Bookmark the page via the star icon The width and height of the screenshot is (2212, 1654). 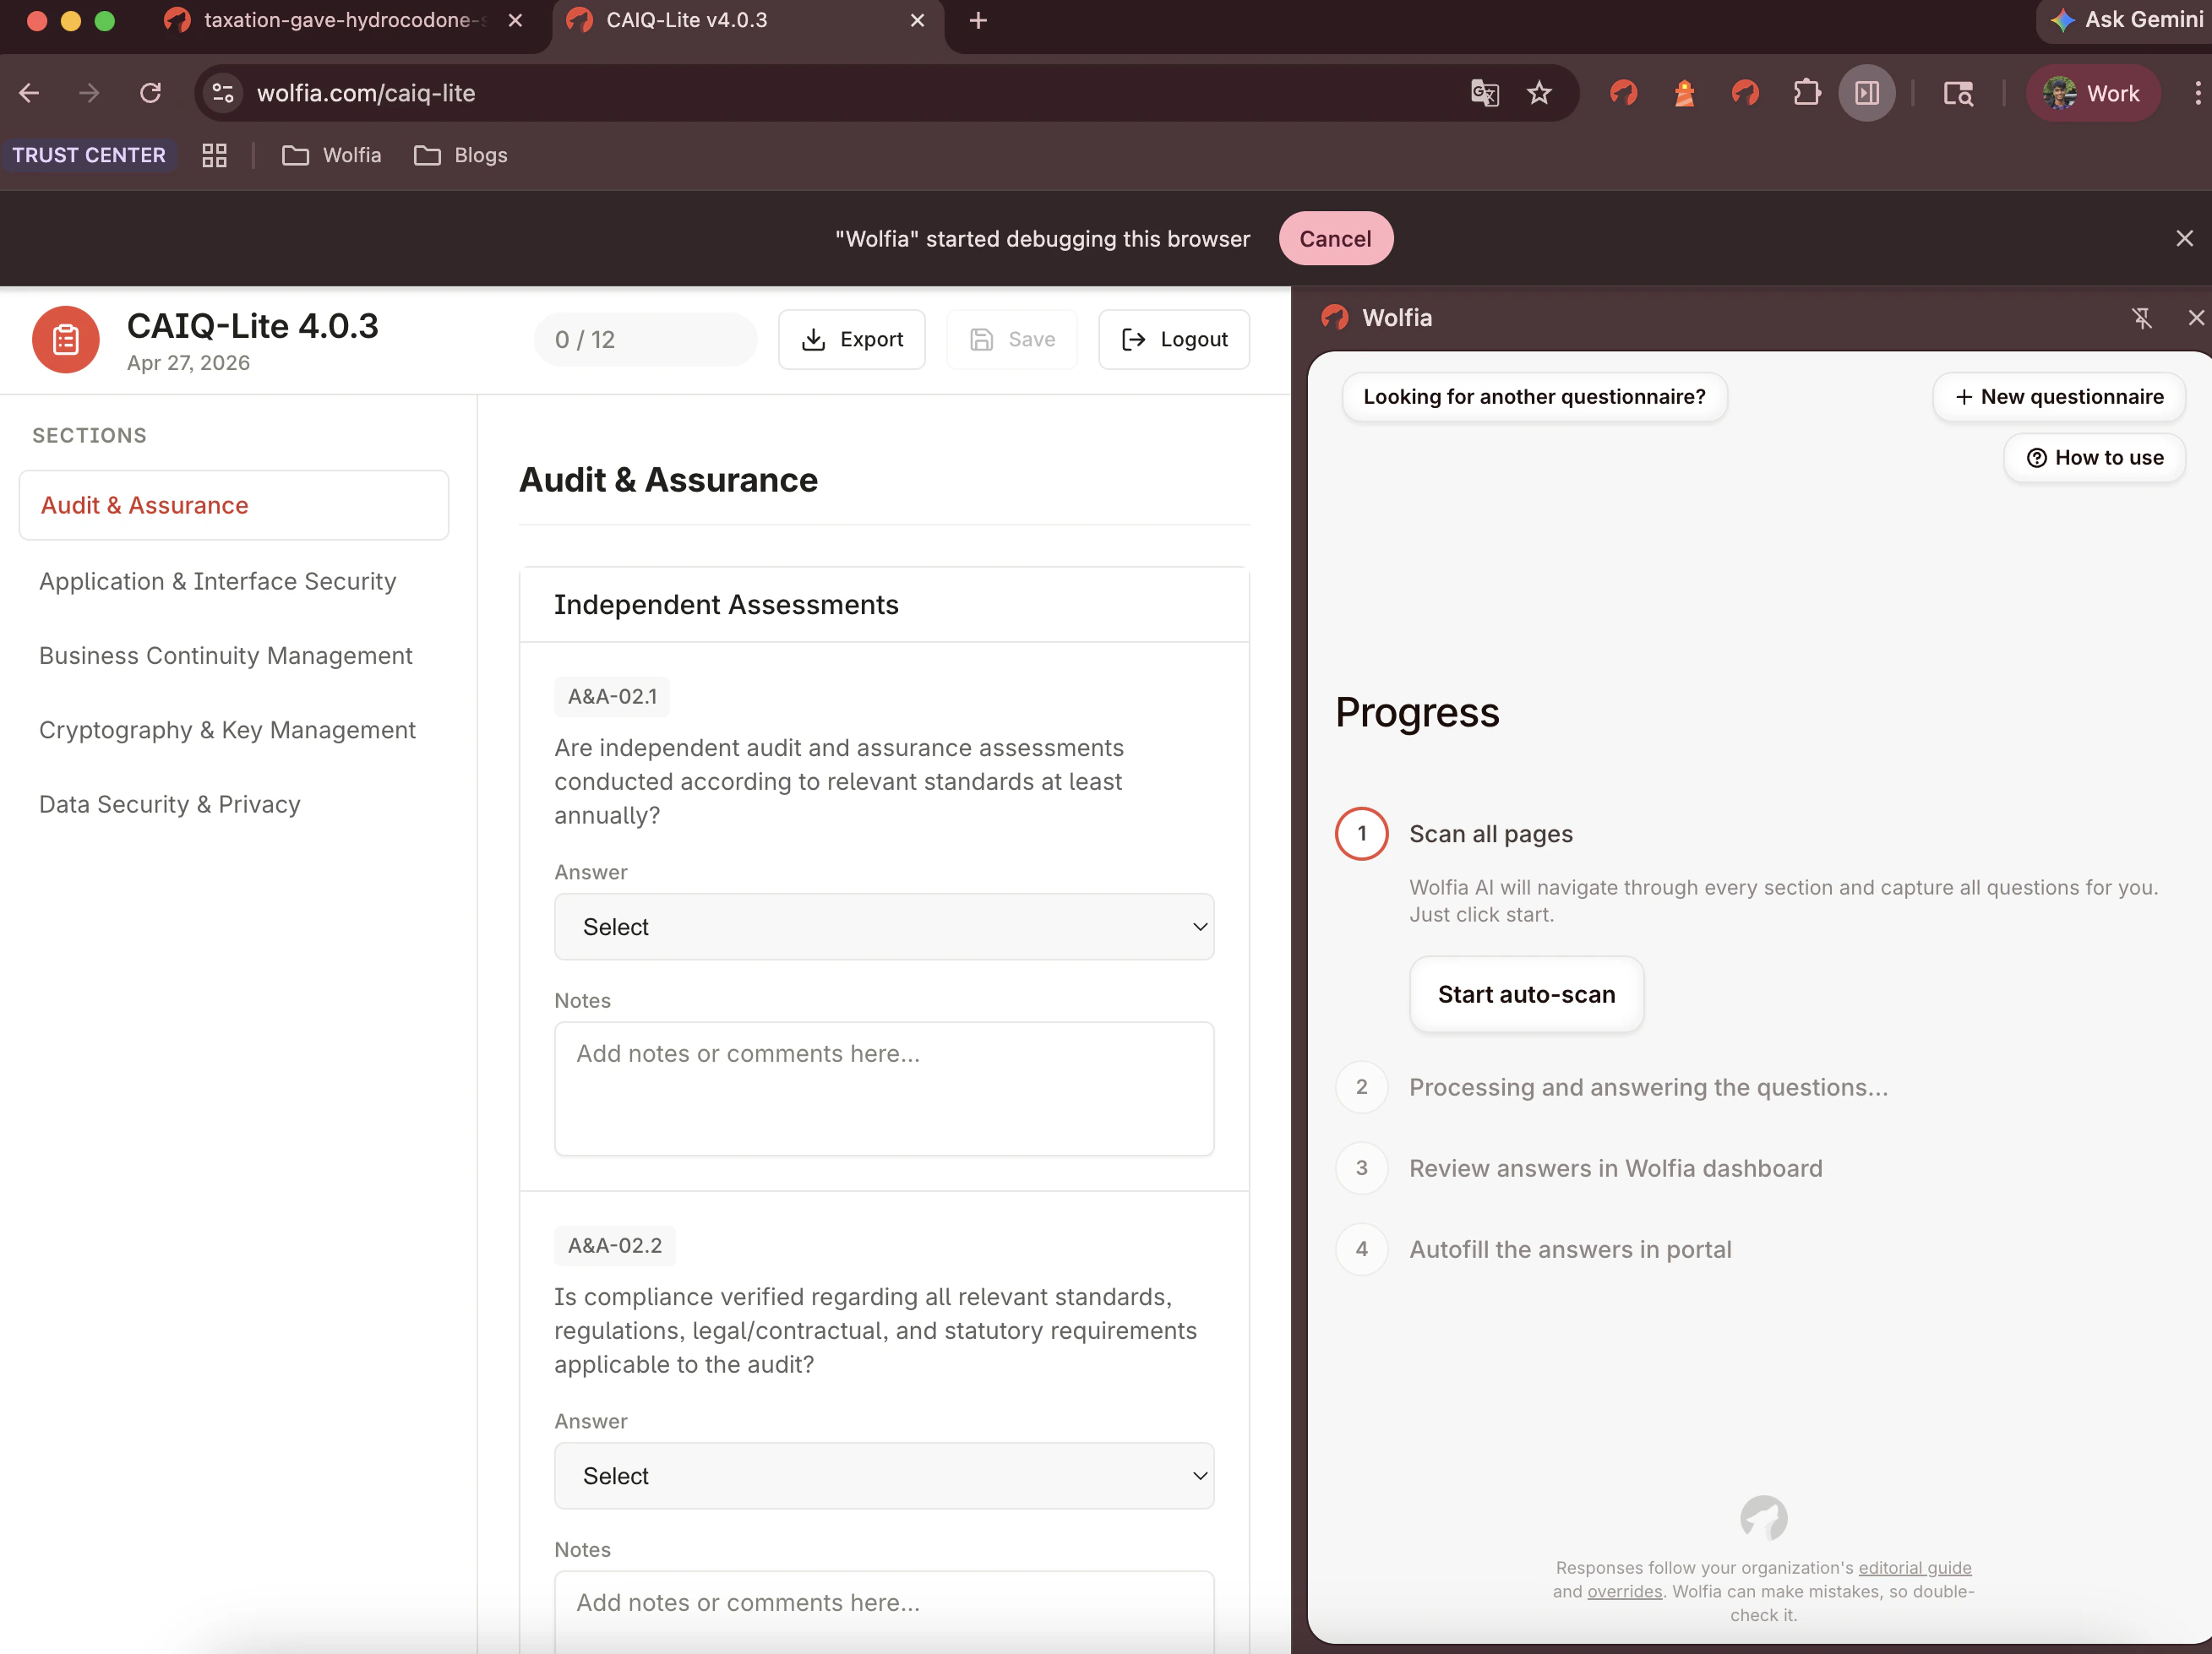[x=1540, y=93]
